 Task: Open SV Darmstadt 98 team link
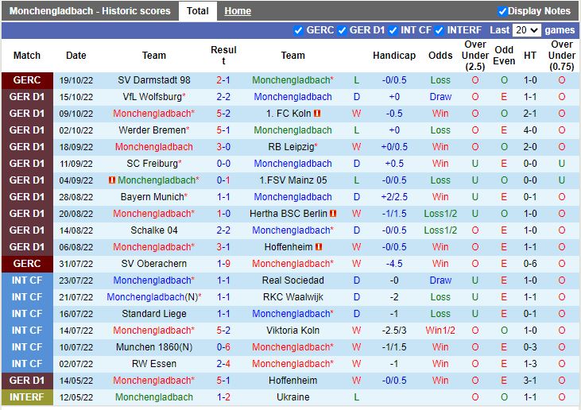tap(153, 80)
